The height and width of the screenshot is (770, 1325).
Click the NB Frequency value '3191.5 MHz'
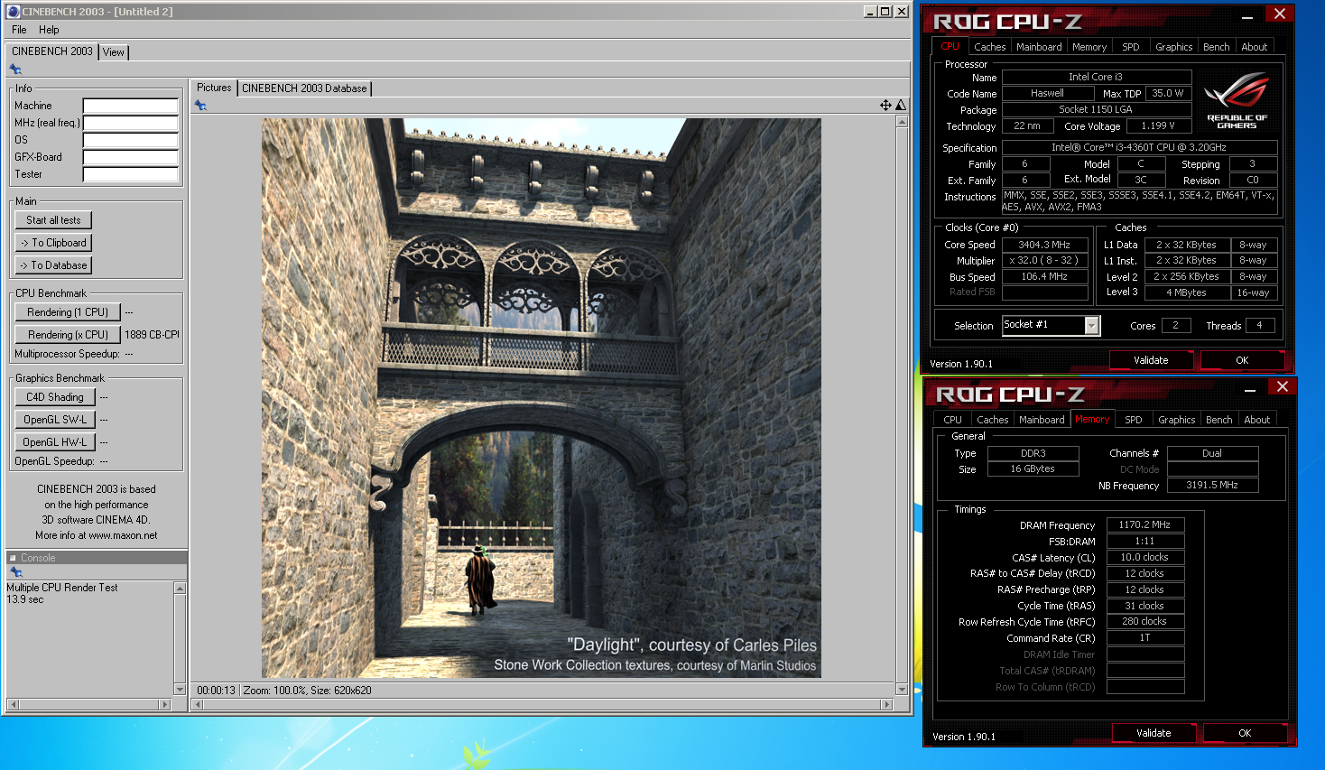pos(1212,485)
